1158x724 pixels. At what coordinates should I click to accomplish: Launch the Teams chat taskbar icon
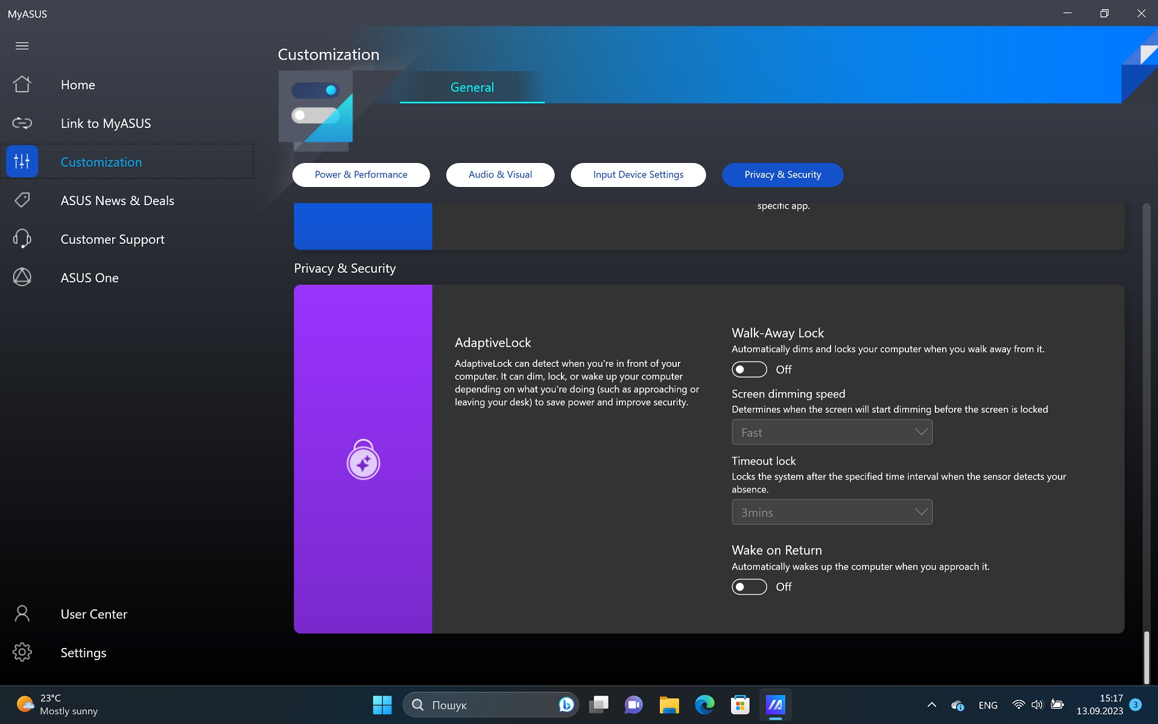point(634,705)
